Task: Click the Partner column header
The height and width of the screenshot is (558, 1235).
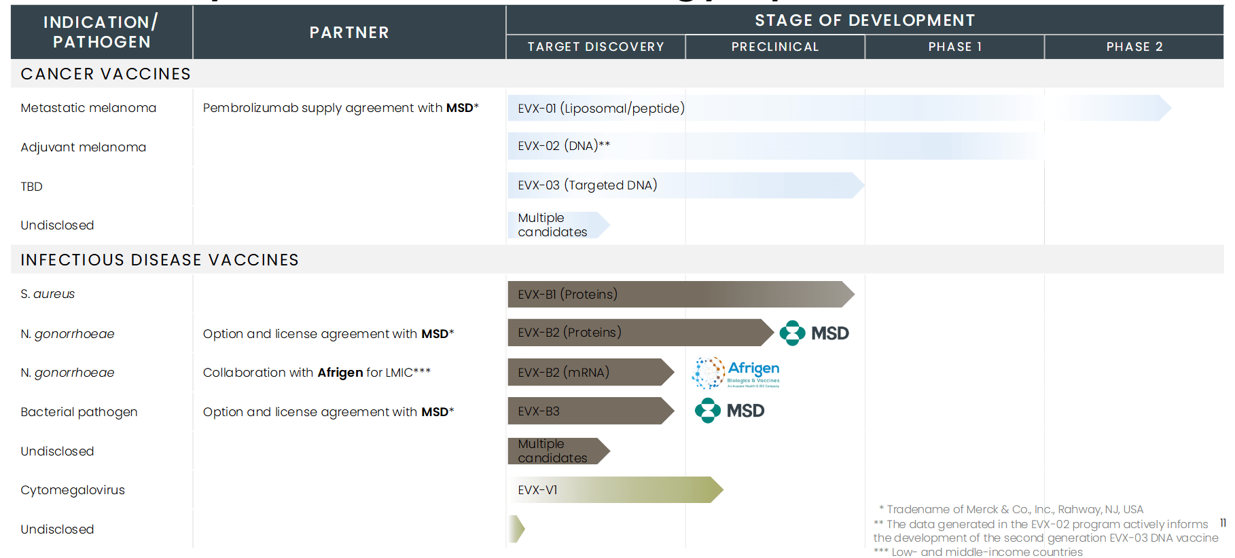Action: (349, 33)
